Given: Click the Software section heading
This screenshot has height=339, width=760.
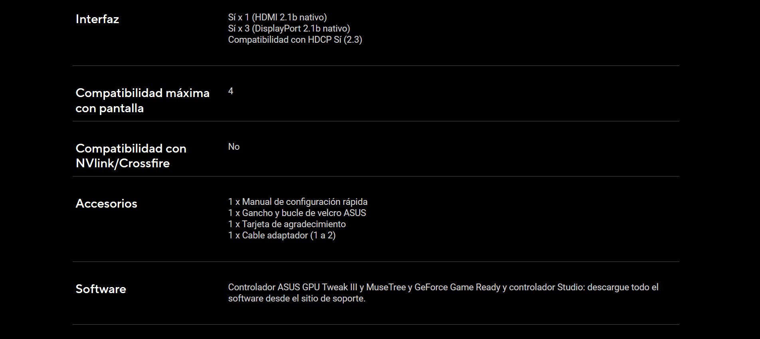Looking at the screenshot, I should [101, 289].
